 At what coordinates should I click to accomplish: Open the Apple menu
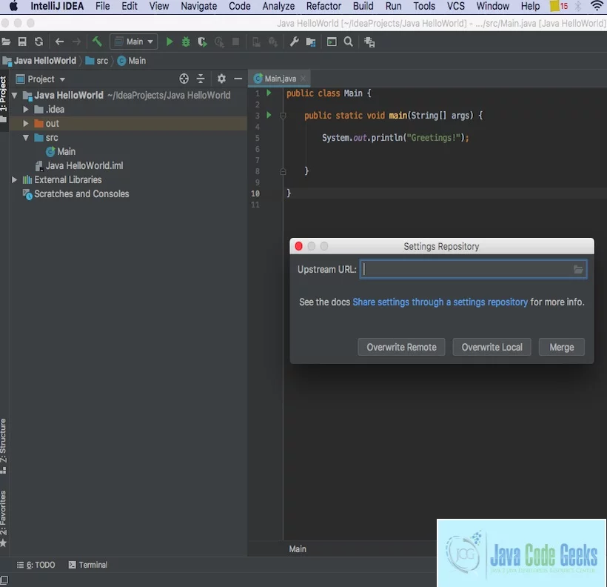13,6
